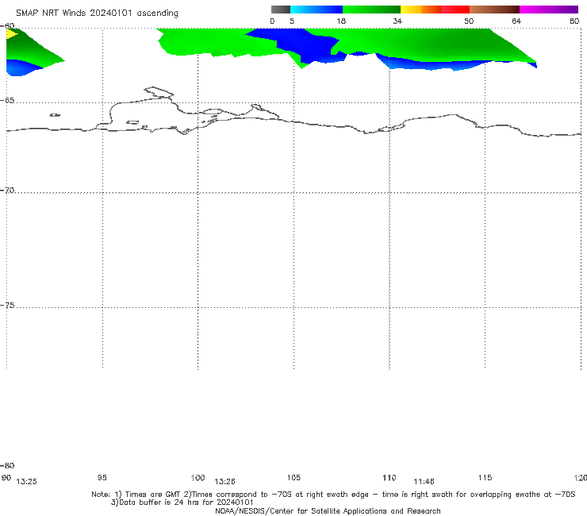Click the swath time '13:25'
The height and width of the screenshot is (516, 587).
(27, 482)
